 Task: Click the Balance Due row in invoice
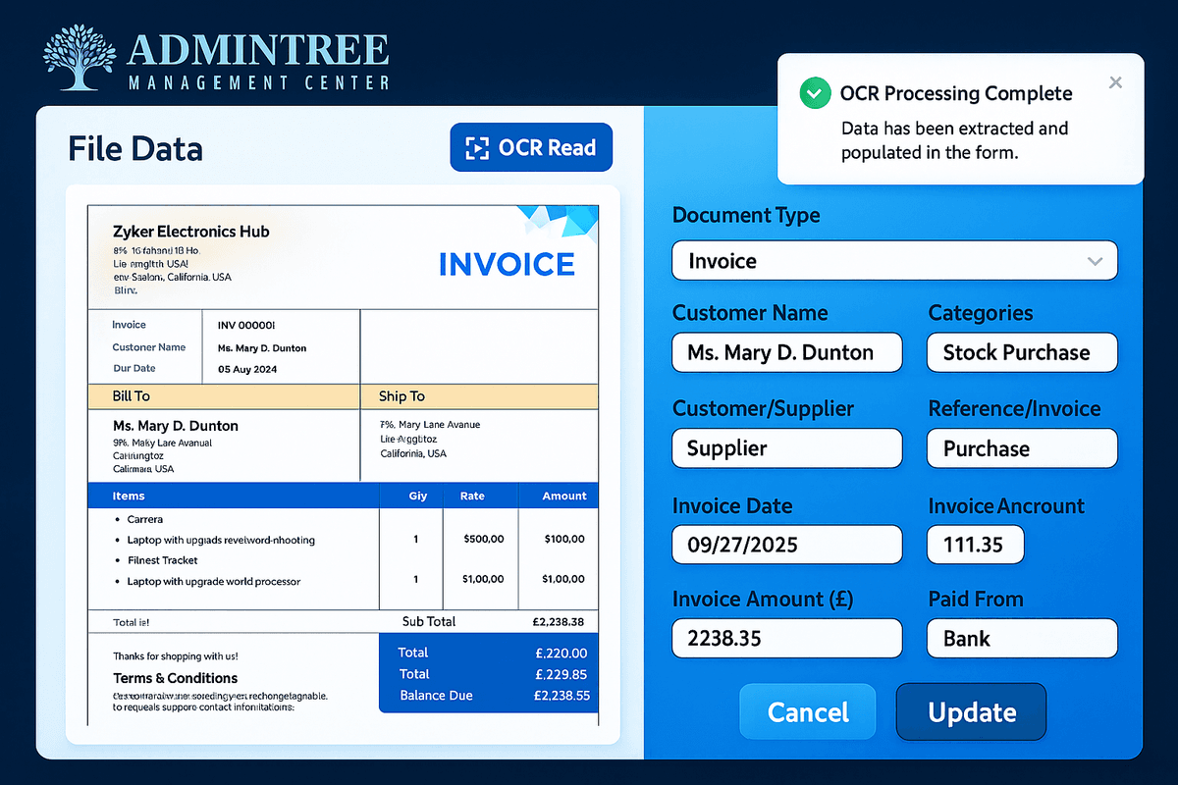pos(488,696)
